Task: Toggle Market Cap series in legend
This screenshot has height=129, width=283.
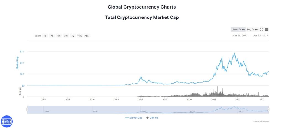Action: 134,118
